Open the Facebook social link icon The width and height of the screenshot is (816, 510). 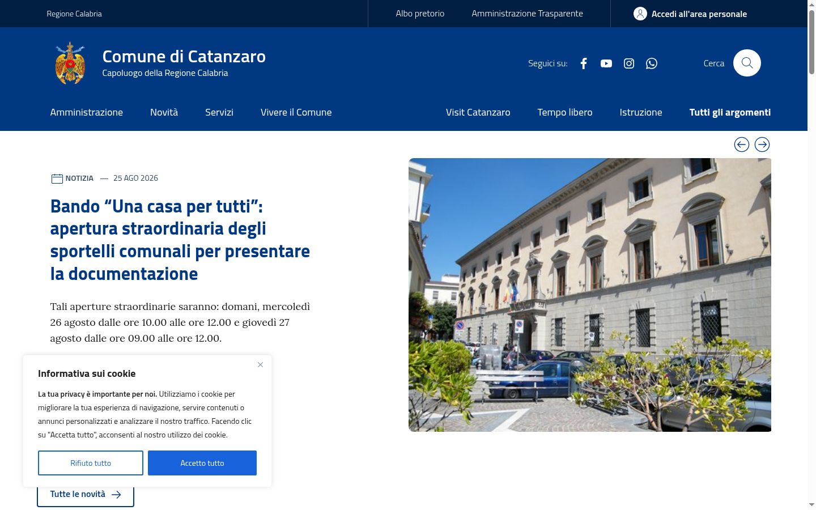584,63
